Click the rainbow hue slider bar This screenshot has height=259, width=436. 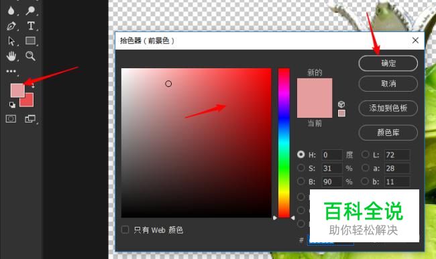click(x=284, y=143)
